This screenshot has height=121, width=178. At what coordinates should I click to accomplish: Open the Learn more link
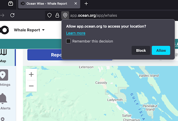pyautogui.click(x=76, y=33)
